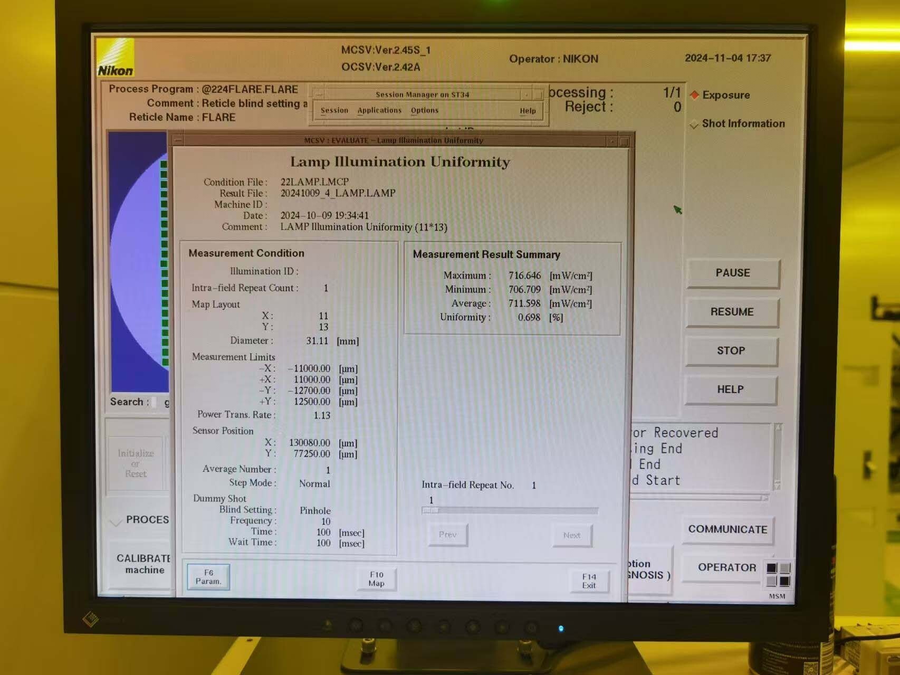Click the wafer map preview image
Viewport: 900px width, 675px height.
[139, 261]
